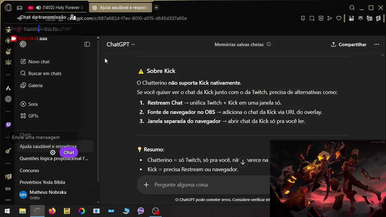Open the GX control in Opera sidebar
The image size is (386, 217).
tap(8, 189)
